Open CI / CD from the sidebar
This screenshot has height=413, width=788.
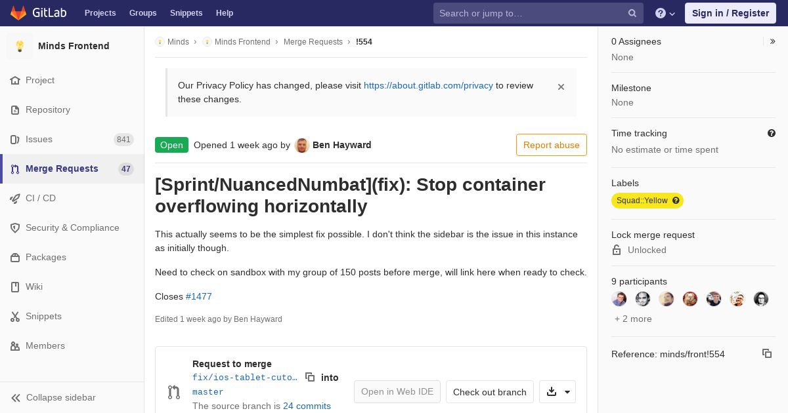tap(41, 198)
